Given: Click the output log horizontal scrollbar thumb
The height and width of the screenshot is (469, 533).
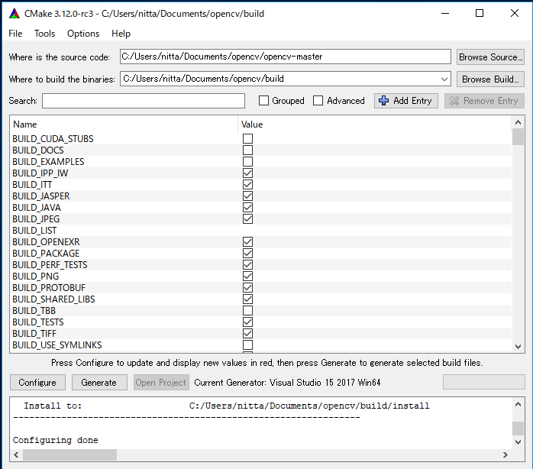Looking at the screenshot, I should [70, 454].
